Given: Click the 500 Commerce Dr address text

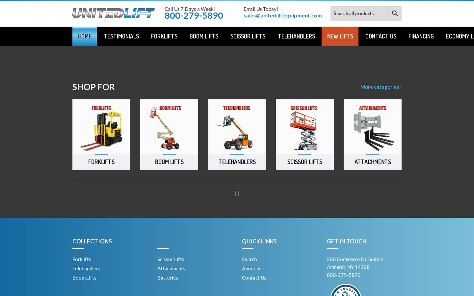Looking at the screenshot, I should coord(355,259).
